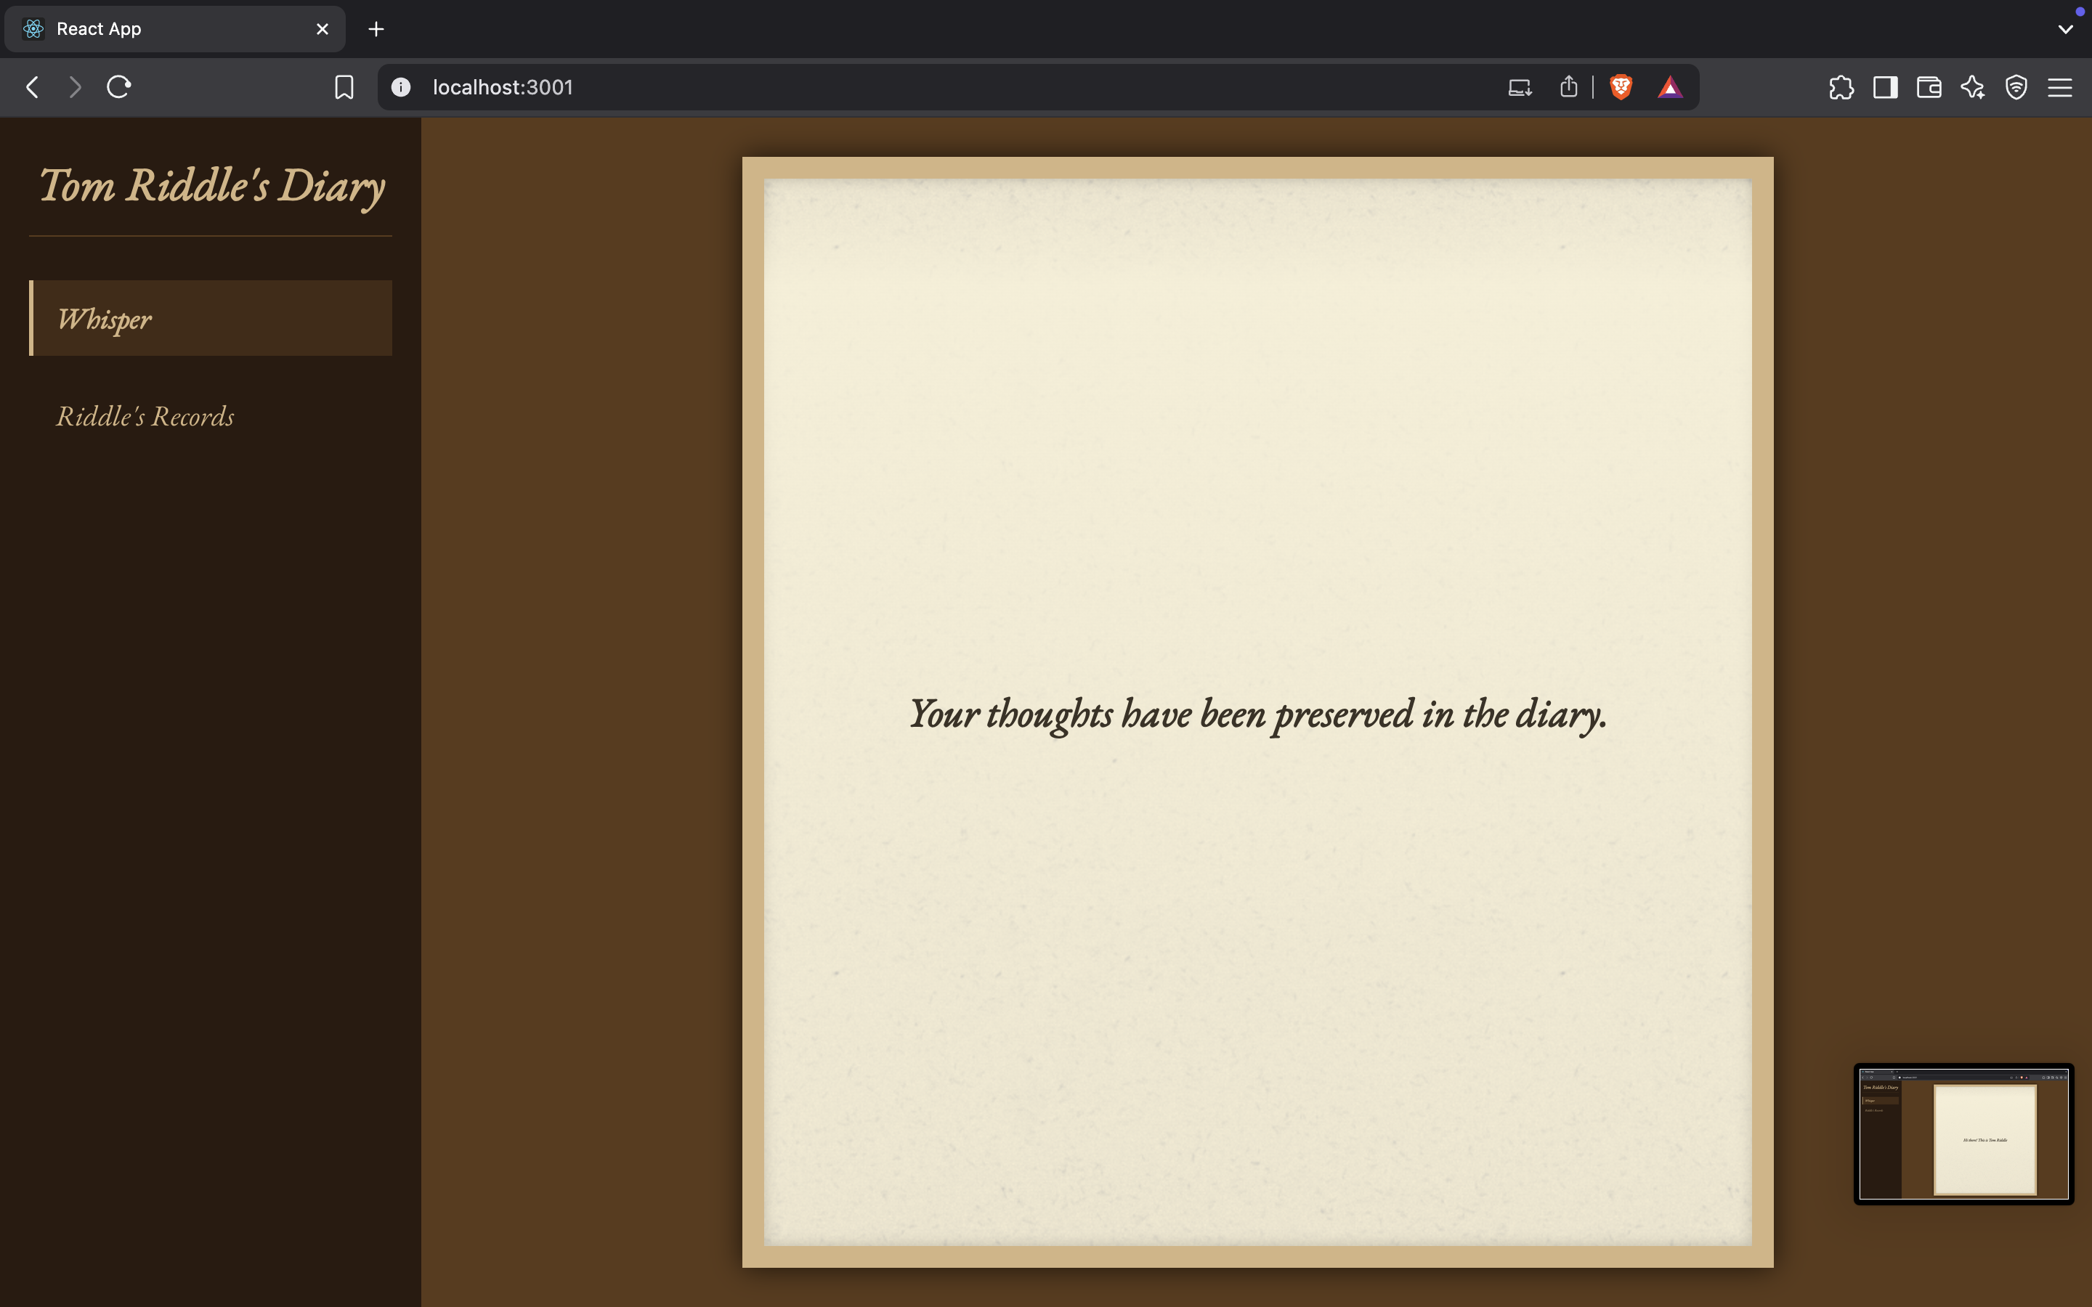Toggle the browser sidebar panel
2092x1307 pixels.
(1886, 87)
